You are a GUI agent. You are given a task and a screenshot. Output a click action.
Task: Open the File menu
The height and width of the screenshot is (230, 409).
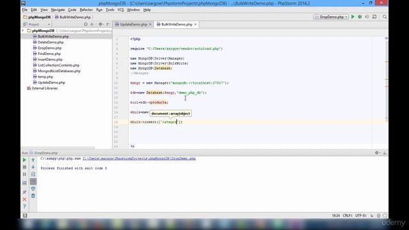pyautogui.click(x=25, y=10)
